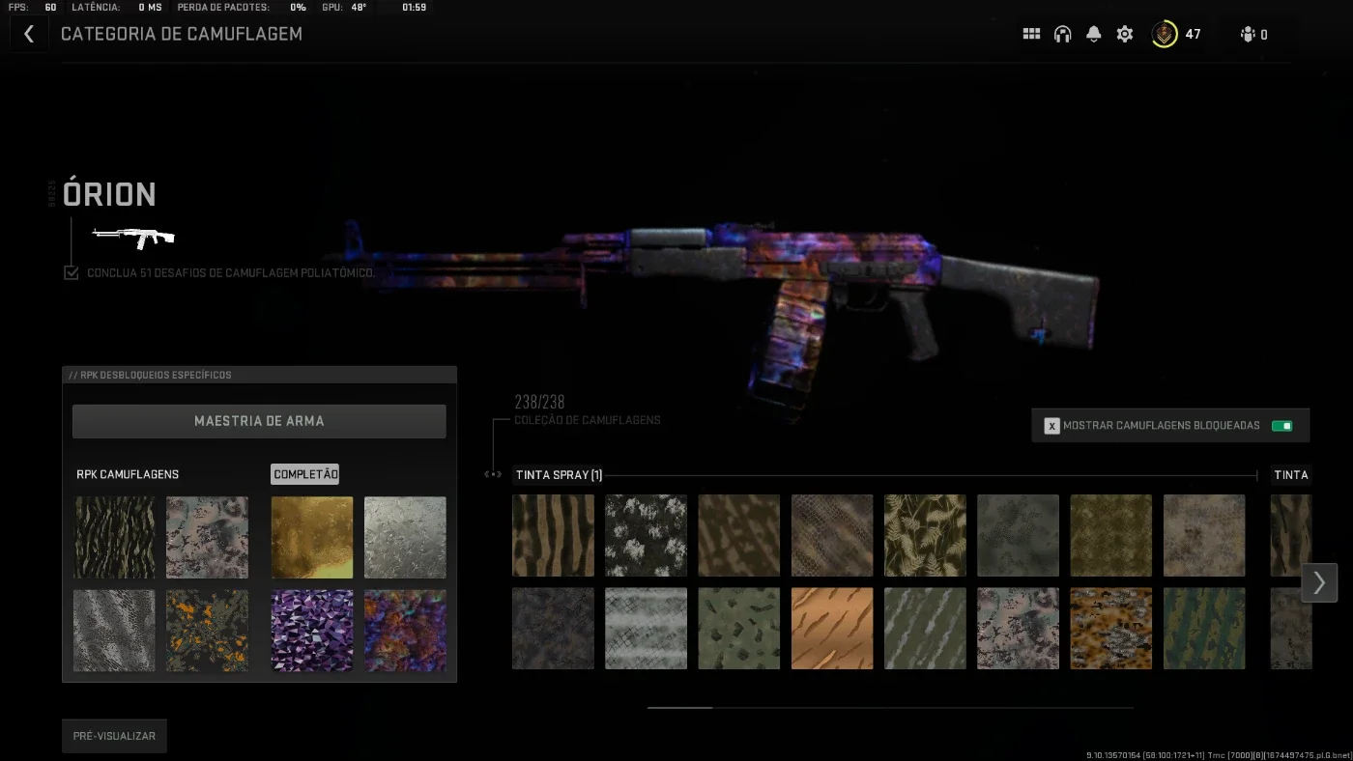Select the orange-splotched dark RPK camo
Image resolution: width=1353 pixels, height=761 pixels.
[x=207, y=631]
